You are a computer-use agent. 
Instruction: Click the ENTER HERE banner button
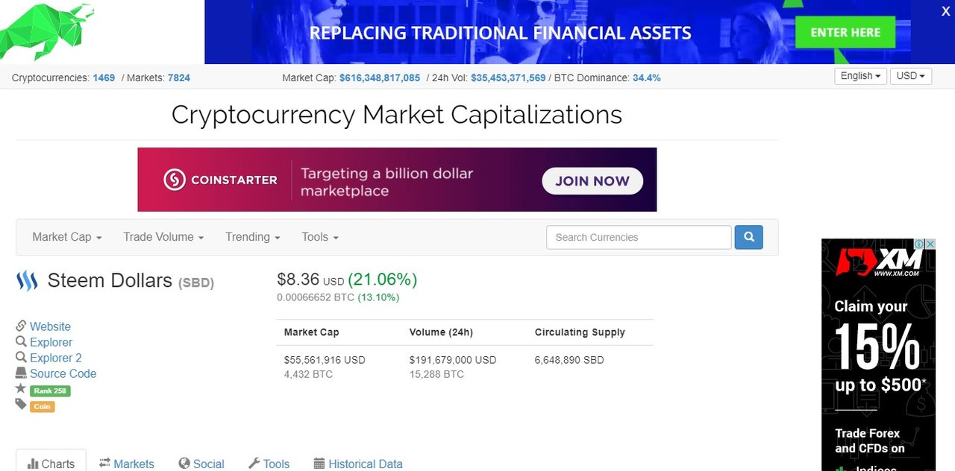click(845, 33)
